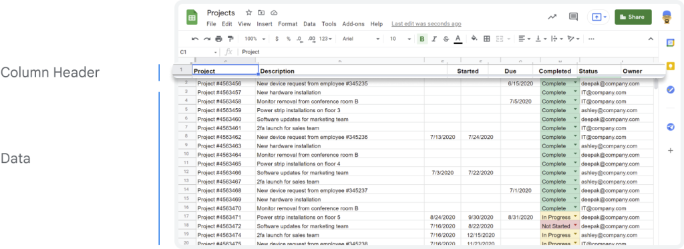The height and width of the screenshot is (249, 684).
Task: Click the green Share button
Action: (633, 17)
